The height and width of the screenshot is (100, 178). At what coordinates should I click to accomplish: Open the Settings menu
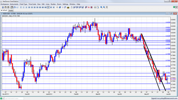pos(65,4)
